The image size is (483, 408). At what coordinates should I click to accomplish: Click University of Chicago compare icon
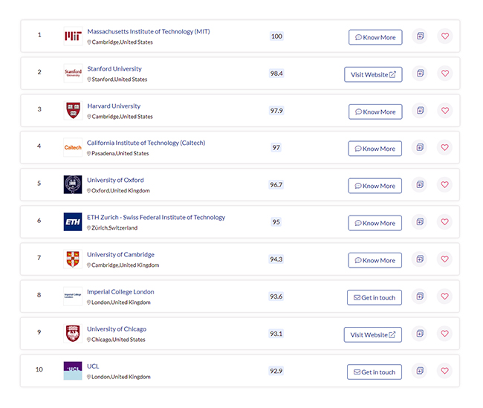[420, 334]
